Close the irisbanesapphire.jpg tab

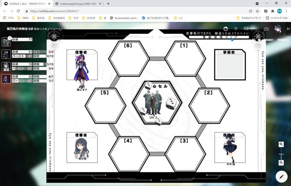[100, 4]
